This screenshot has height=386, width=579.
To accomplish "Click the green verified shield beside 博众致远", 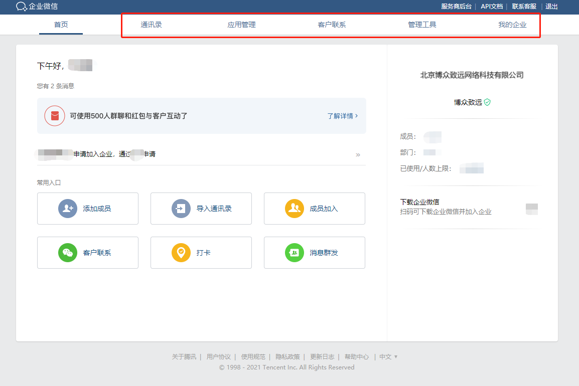I will 487,102.
